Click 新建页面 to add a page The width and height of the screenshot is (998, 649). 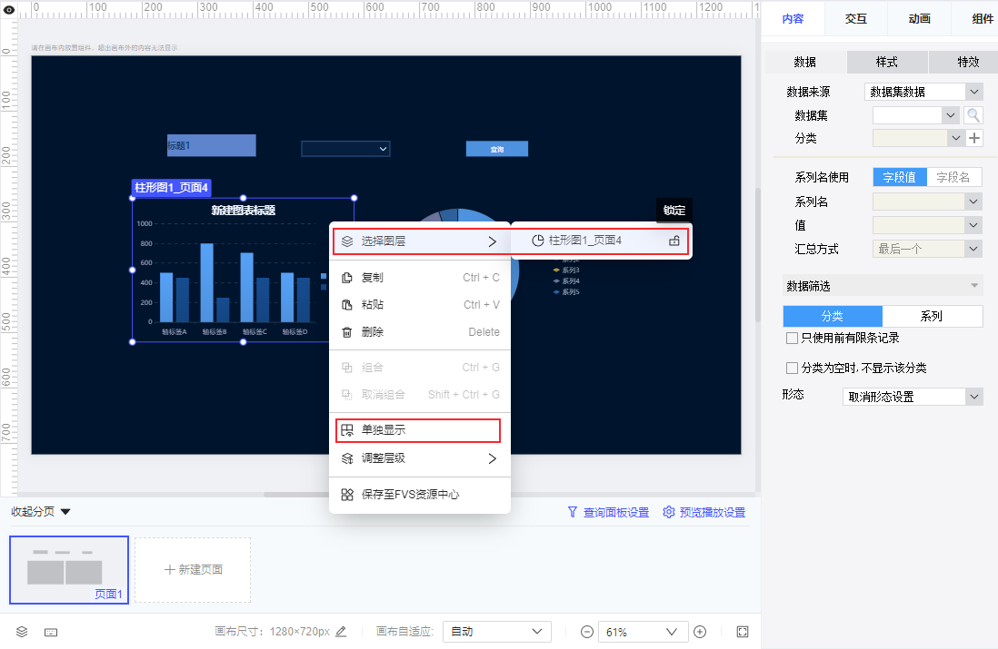[192, 570]
